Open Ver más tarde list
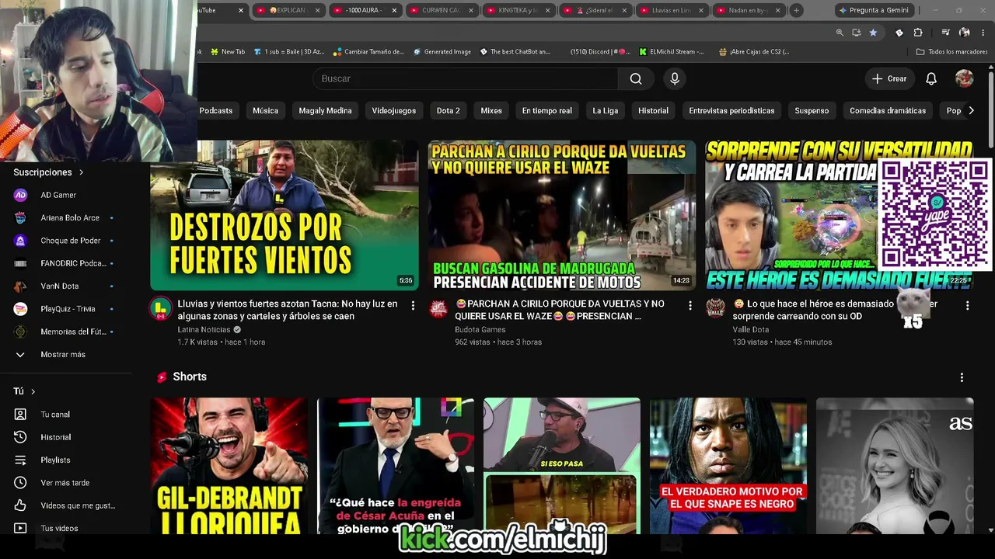995x559 pixels. [66, 483]
